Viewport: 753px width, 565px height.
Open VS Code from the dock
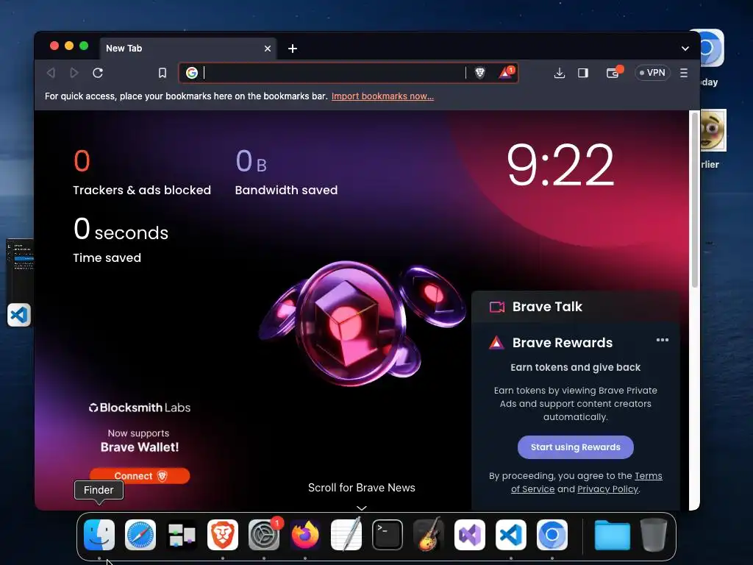(511, 535)
